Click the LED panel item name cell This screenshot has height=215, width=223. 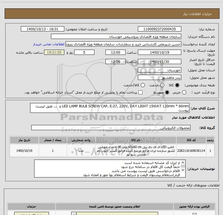point(136,151)
